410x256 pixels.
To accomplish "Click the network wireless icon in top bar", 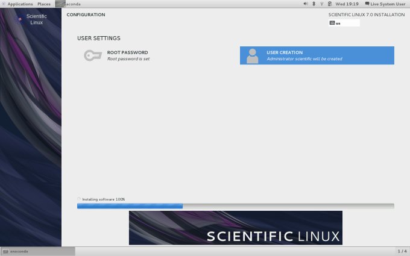I will pyautogui.click(x=321, y=4).
